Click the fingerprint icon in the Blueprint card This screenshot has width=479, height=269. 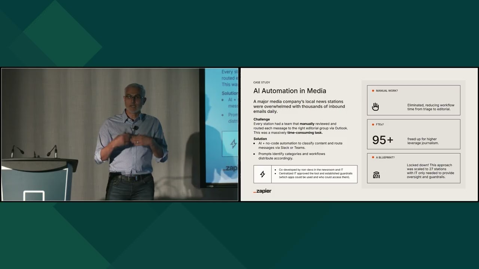click(376, 175)
